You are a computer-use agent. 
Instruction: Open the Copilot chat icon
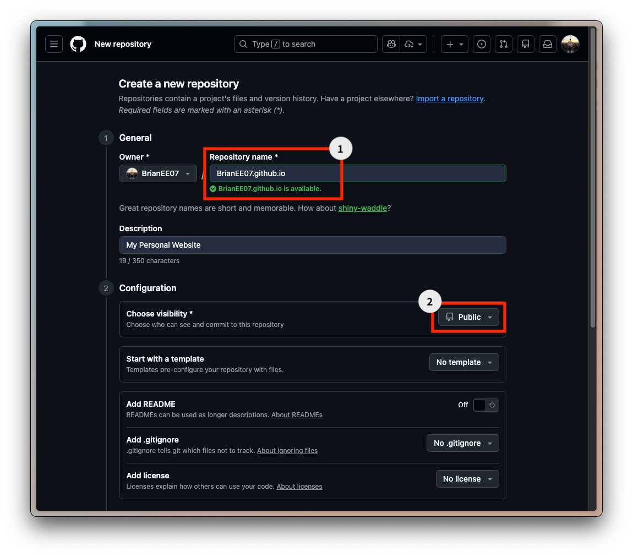pyautogui.click(x=391, y=44)
